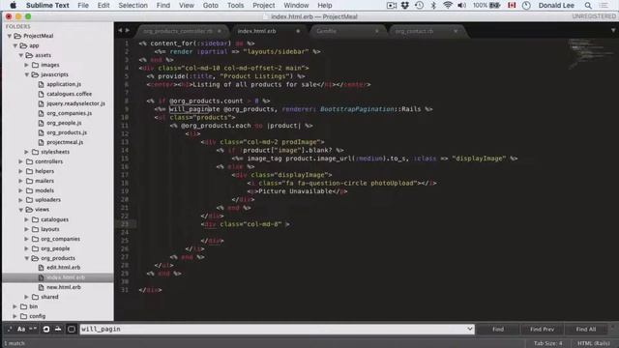Toggle whole word matching in find bar
This screenshot has width=619, height=348.
tap(33, 329)
